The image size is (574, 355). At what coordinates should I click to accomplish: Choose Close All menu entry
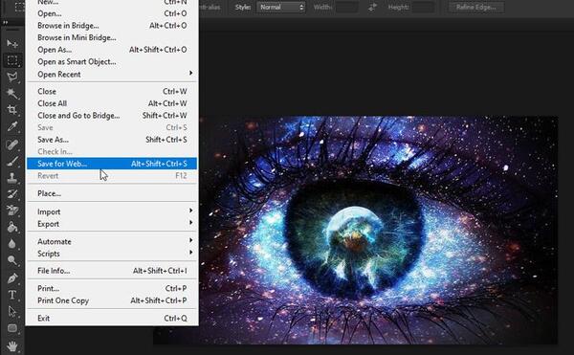pyautogui.click(x=112, y=103)
